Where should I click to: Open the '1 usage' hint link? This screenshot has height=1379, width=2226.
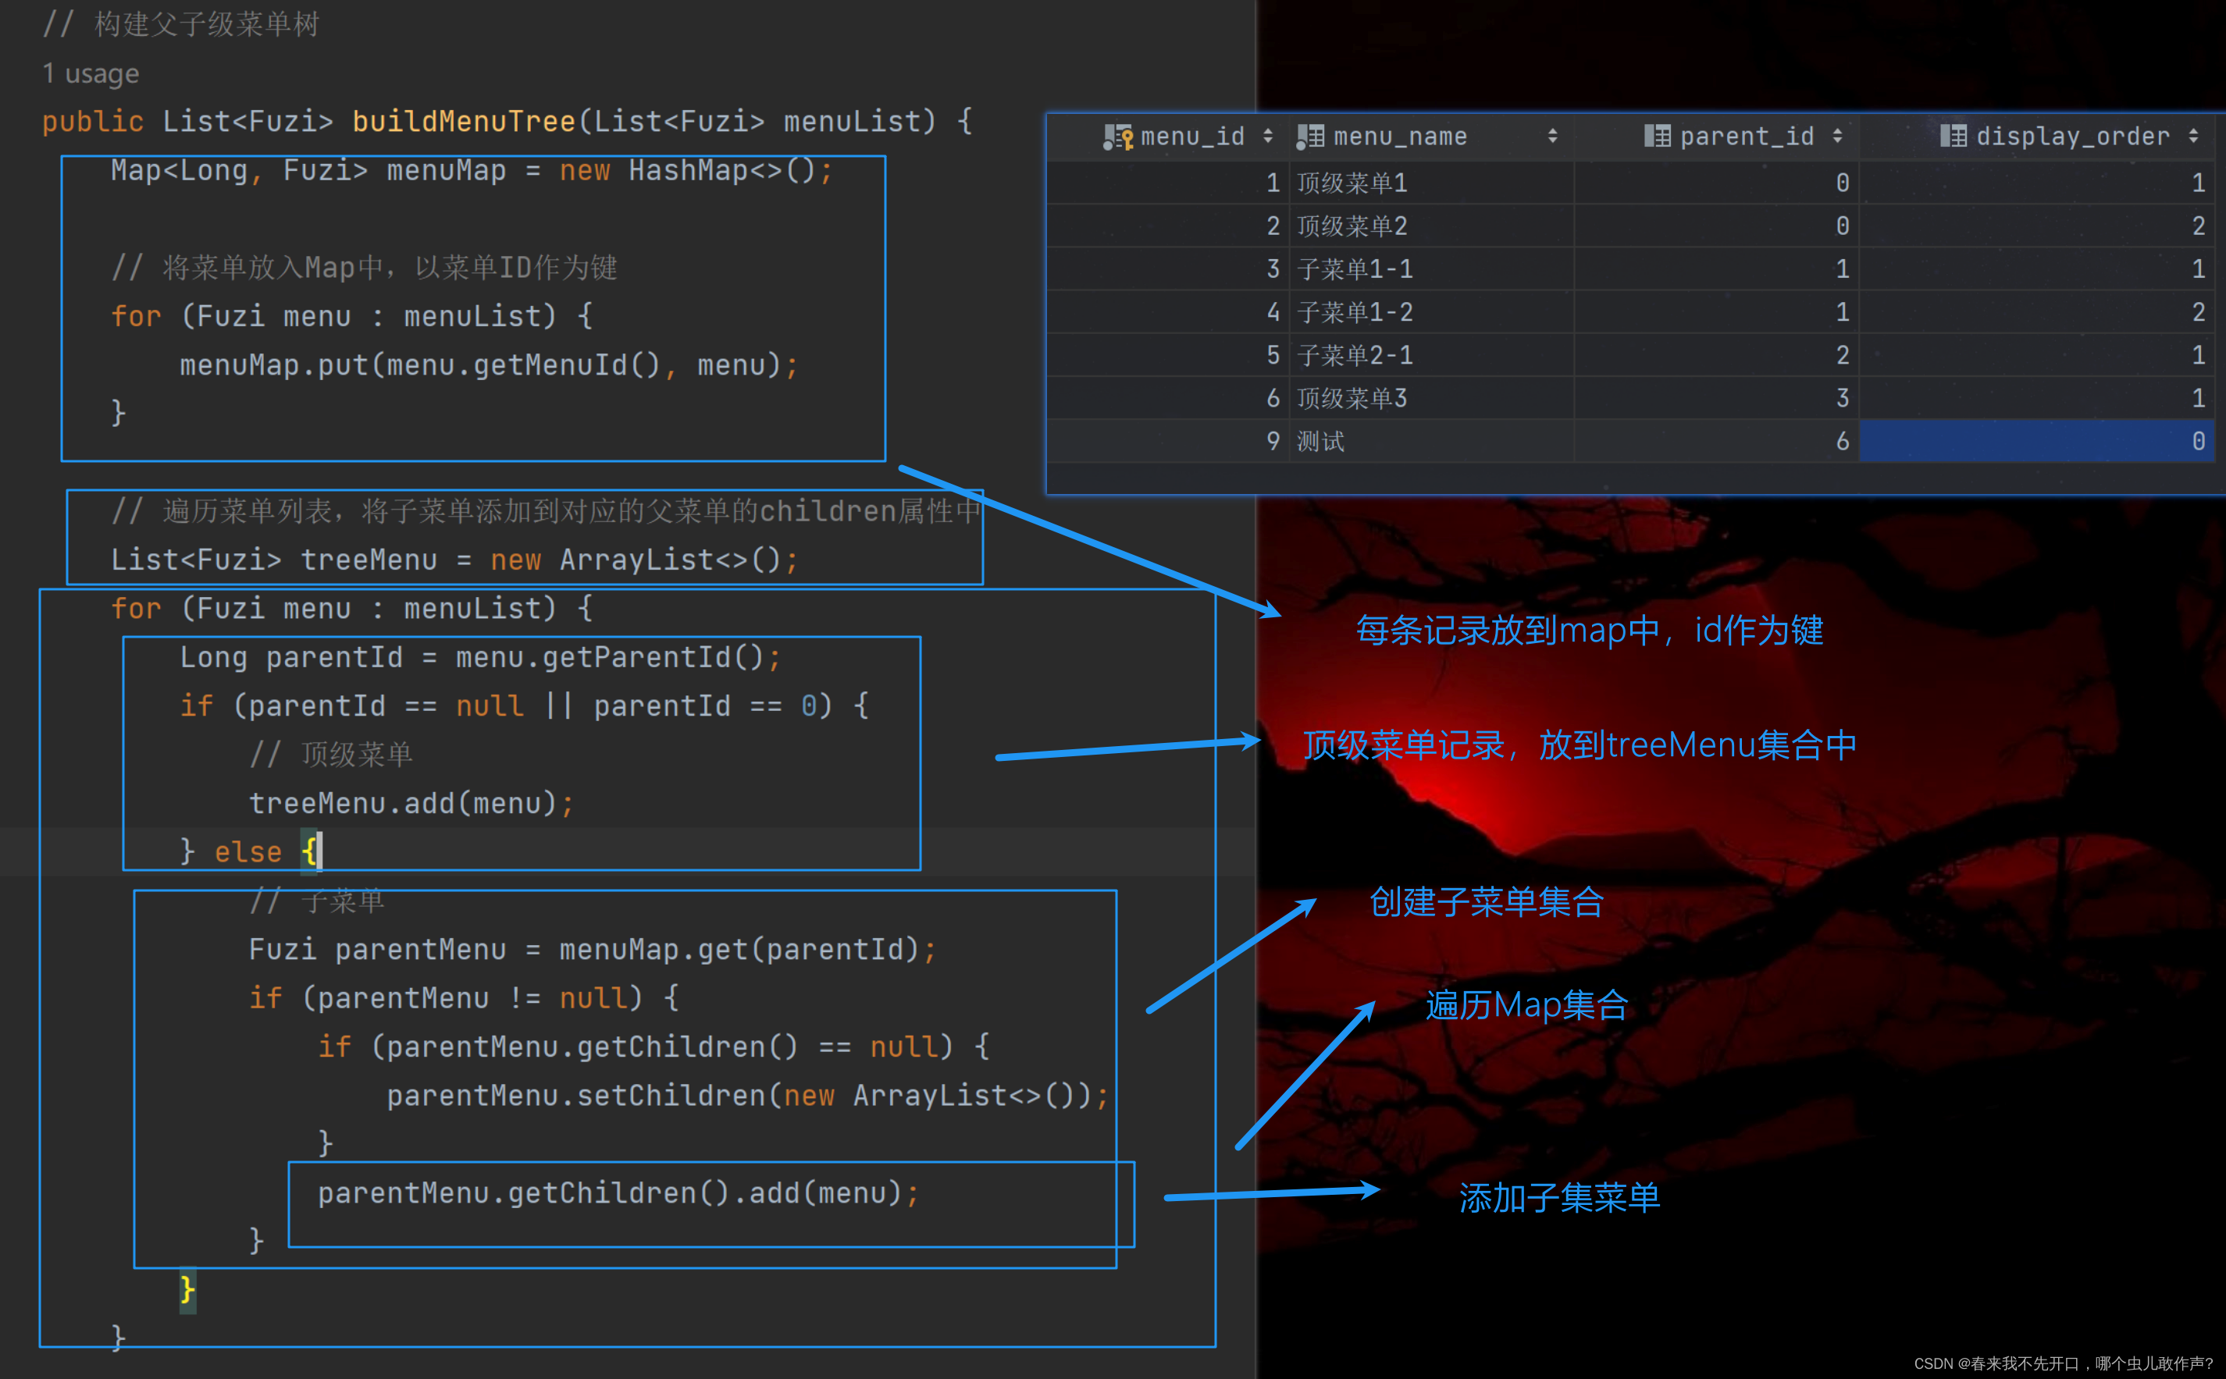tap(91, 73)
